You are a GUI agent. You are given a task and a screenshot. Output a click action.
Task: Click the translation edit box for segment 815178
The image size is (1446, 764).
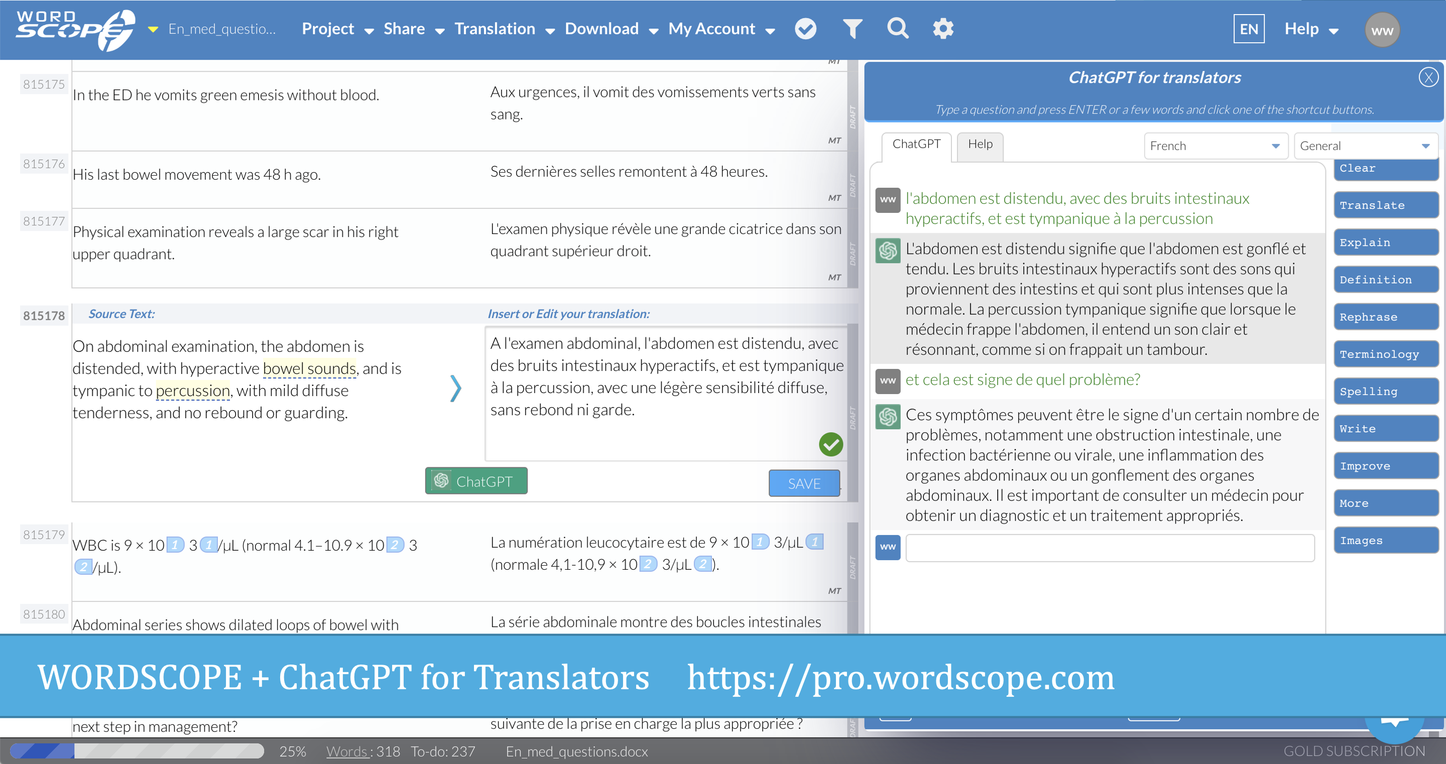(x=666, y=393)
